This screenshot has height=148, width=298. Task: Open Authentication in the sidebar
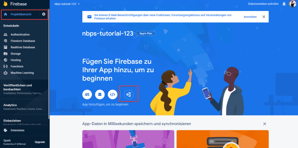(20, 34)
